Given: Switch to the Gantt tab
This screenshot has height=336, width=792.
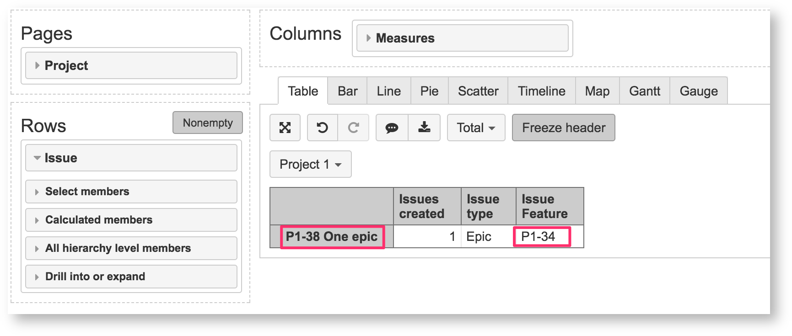Looking at the screenshot, I should (x=644, y=91).
